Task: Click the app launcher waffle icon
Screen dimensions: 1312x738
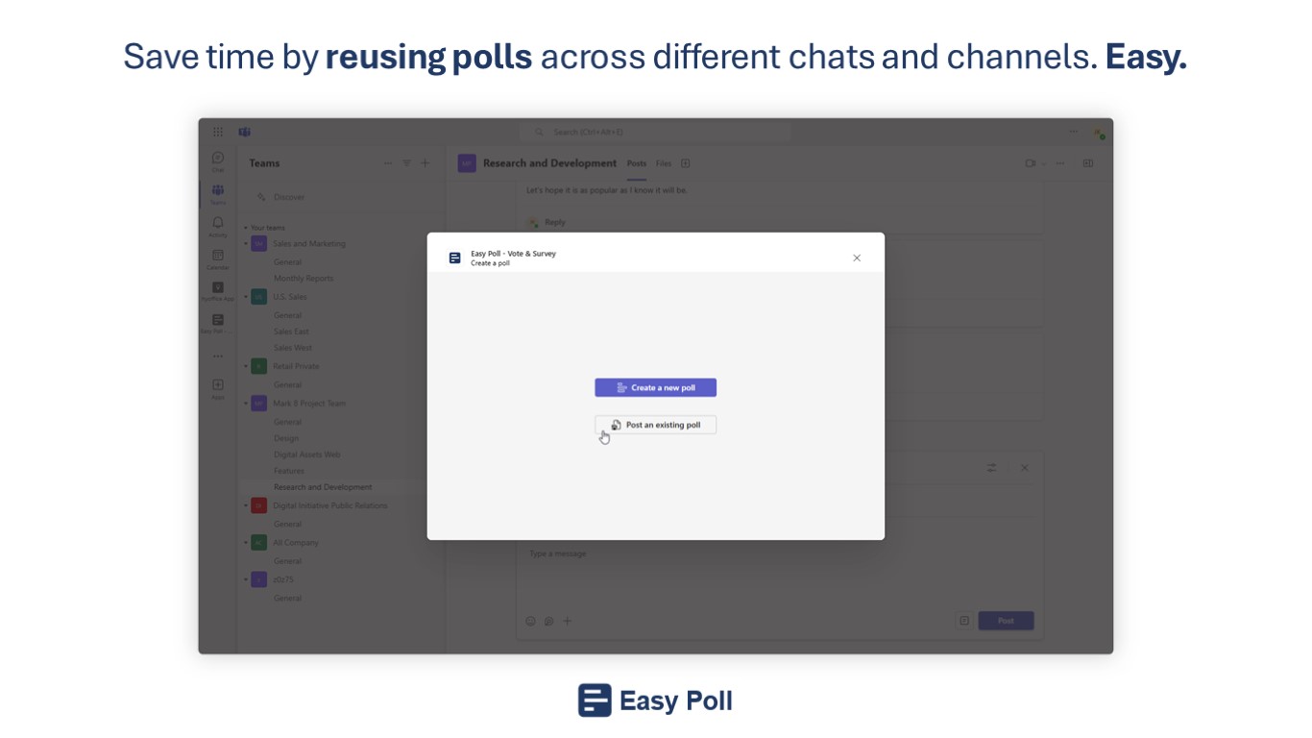Action: pyautogui.click(x=218, y=132)
